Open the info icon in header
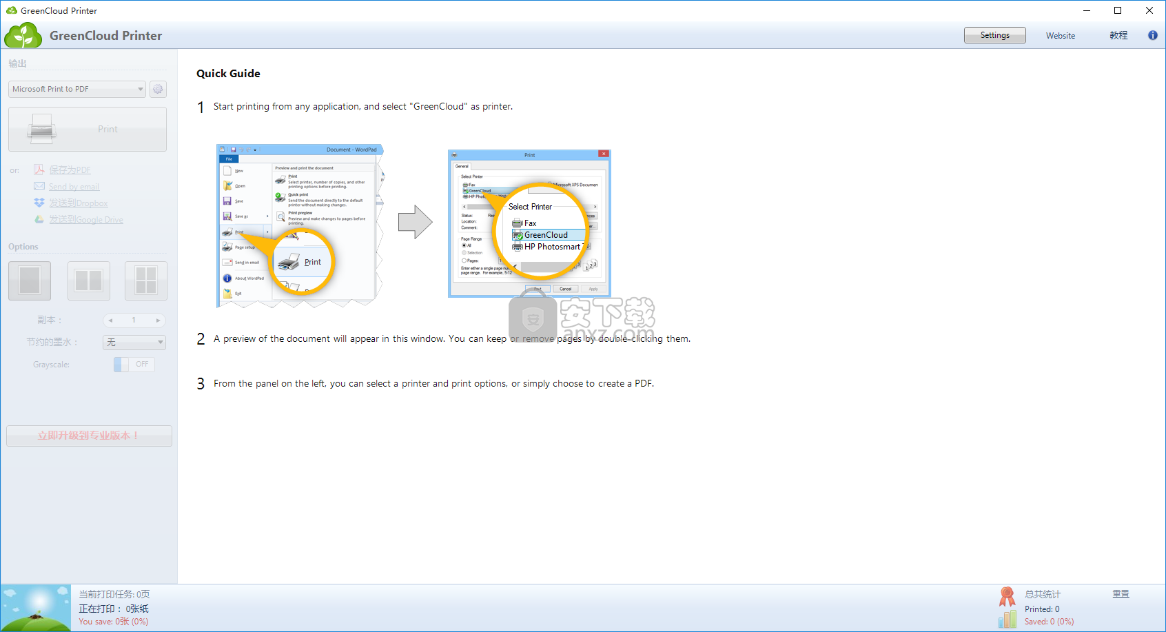 (x=1153, y=35)
